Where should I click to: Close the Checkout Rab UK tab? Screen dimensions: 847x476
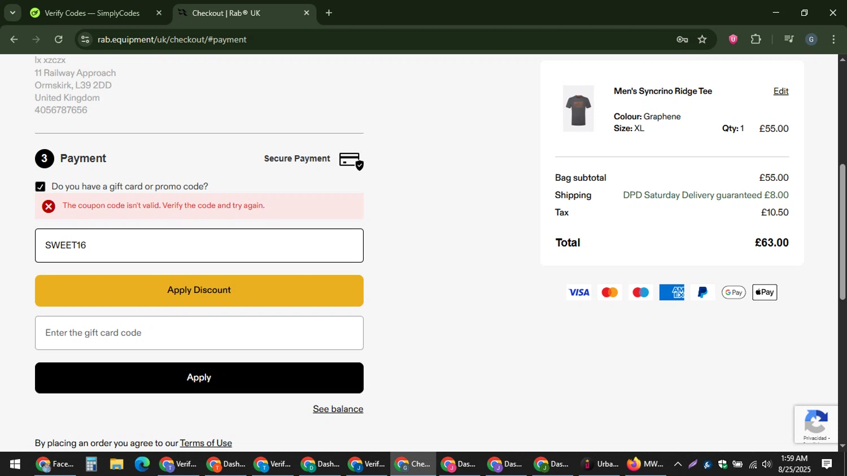tap(307, 13)
